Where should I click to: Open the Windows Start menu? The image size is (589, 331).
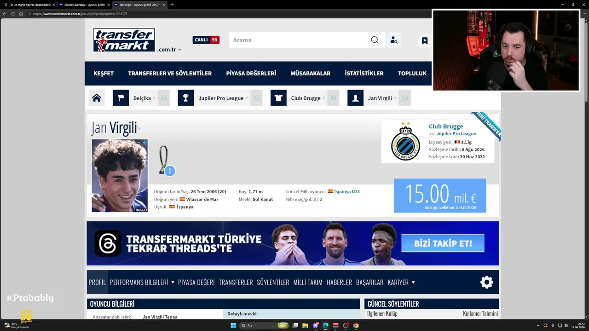pos(233,325)
